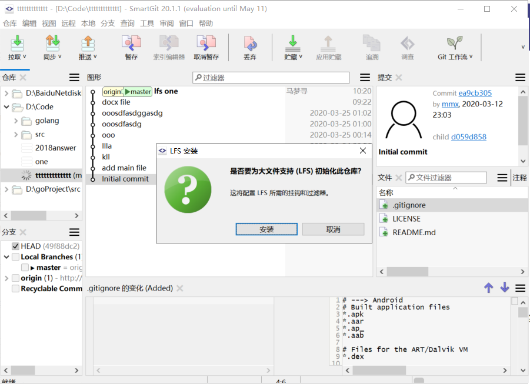Collapse the Local Branches node
This screenshot has width=530, height=384.
6,257
